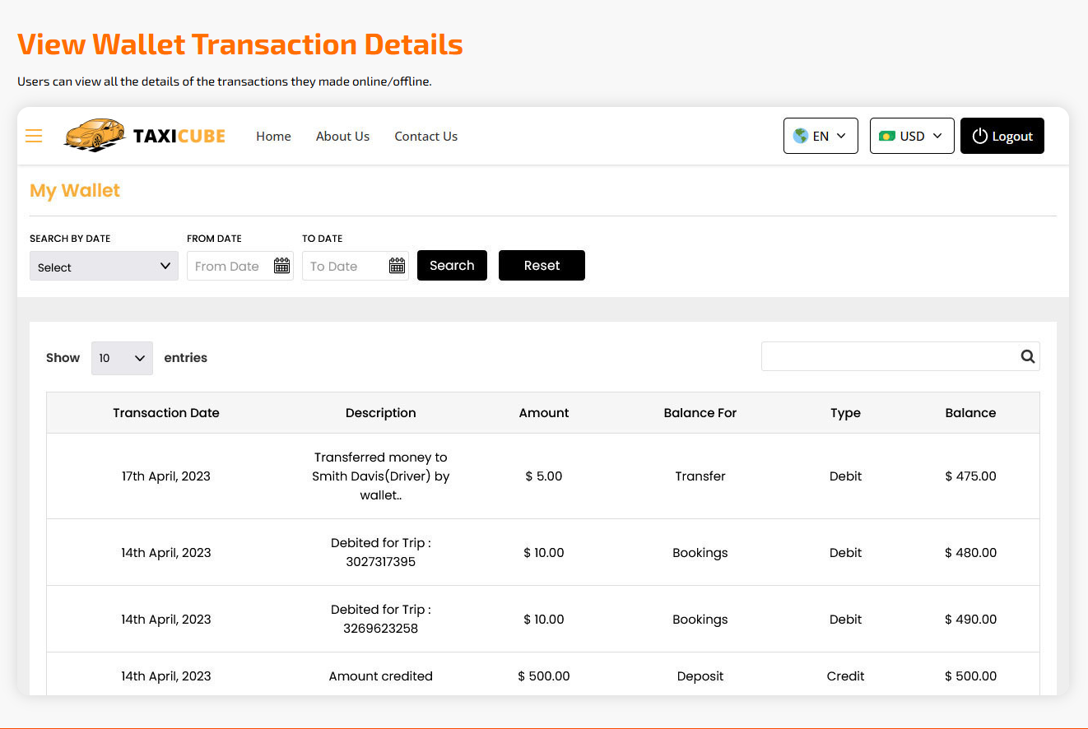Open the USD currency dropdown
1088x729 pixels.
tap(912, 136)
